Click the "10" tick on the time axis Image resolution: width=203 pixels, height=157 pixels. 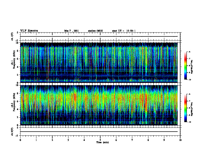[x=180, y=140]
